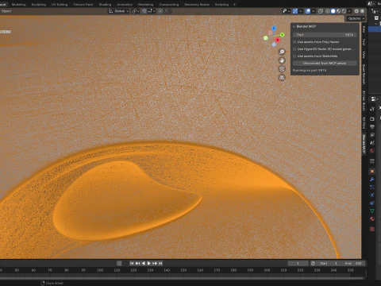Open the pivot point dropdown
This screenshot has width=381, height=286.
tap(136, 11)
